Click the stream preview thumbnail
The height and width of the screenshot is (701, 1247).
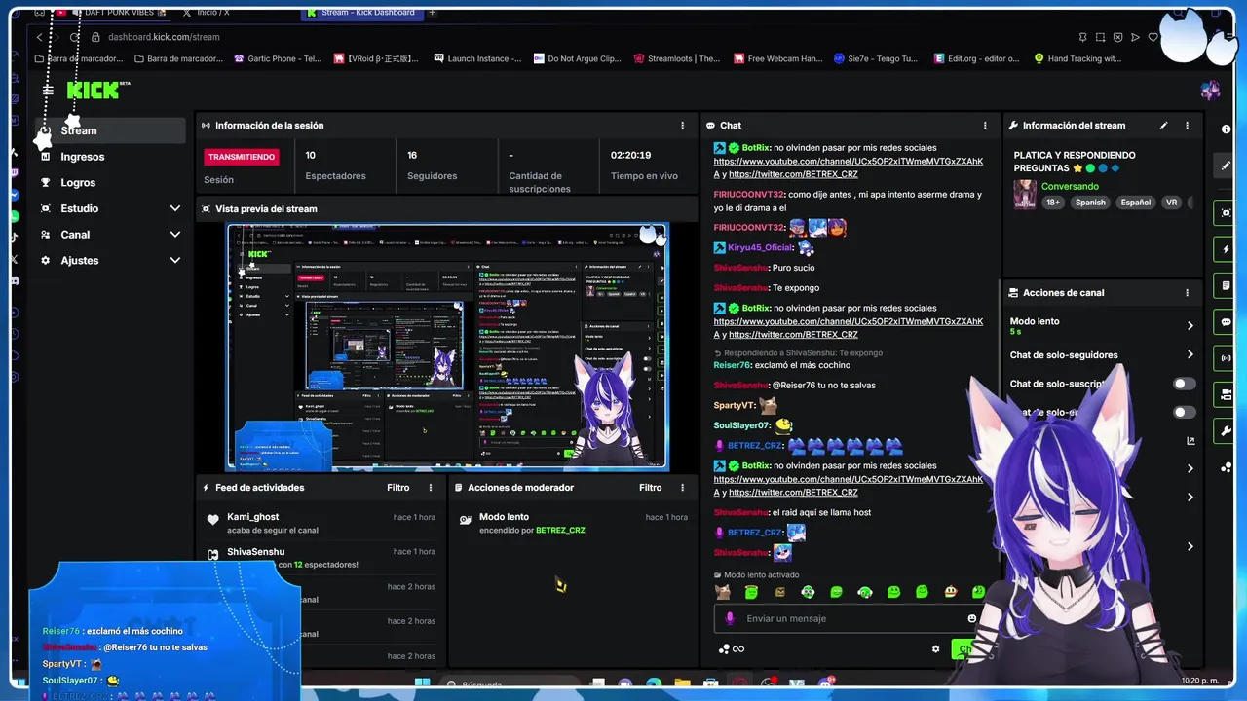(x=447, y=348)
